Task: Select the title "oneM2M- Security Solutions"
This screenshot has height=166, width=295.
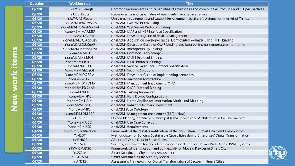Action: coord(133,71)
